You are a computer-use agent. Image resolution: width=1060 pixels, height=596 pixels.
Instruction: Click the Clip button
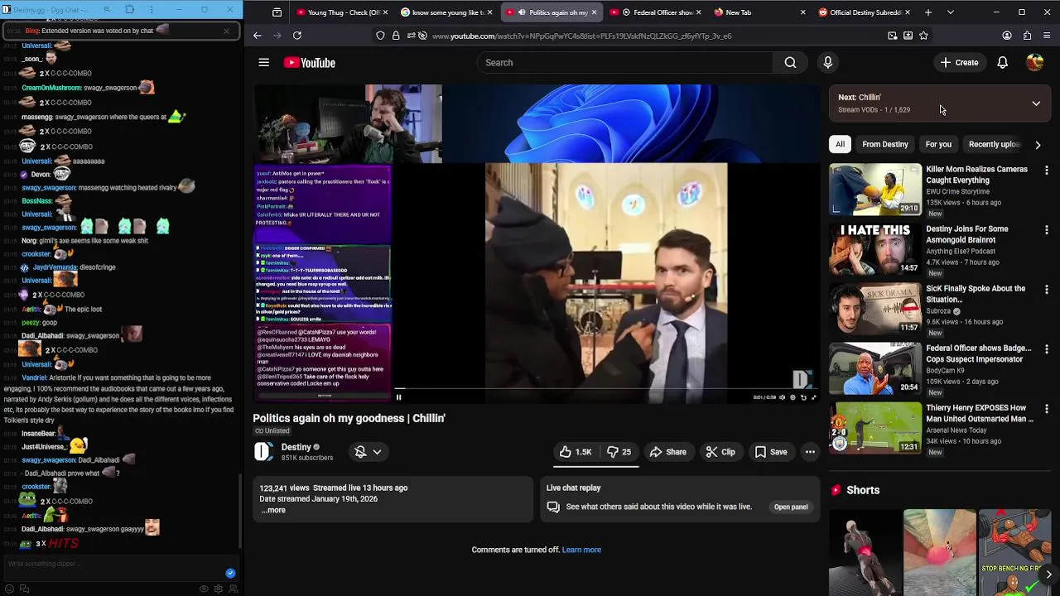coord(720,452)
